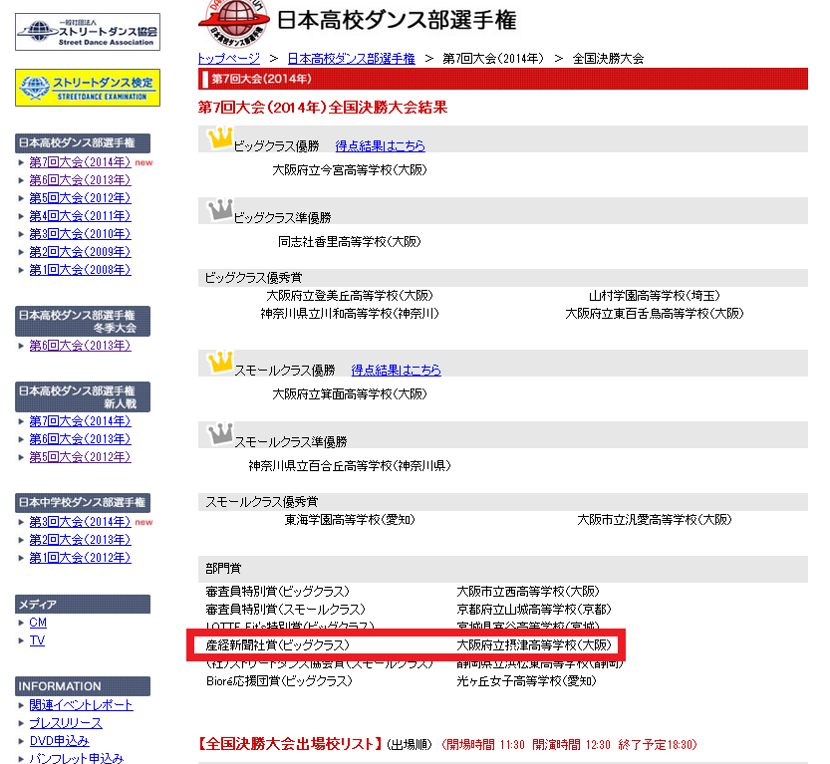Image resolution: width=830 pixels, height=764 pixels.
Task: Open the Streetdance Examination yellow banner
Action: pos(88,88)
